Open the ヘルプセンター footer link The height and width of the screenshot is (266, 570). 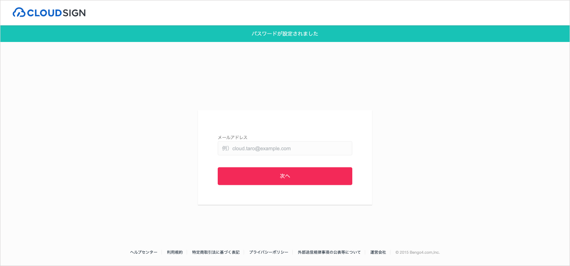coord(144,252)
